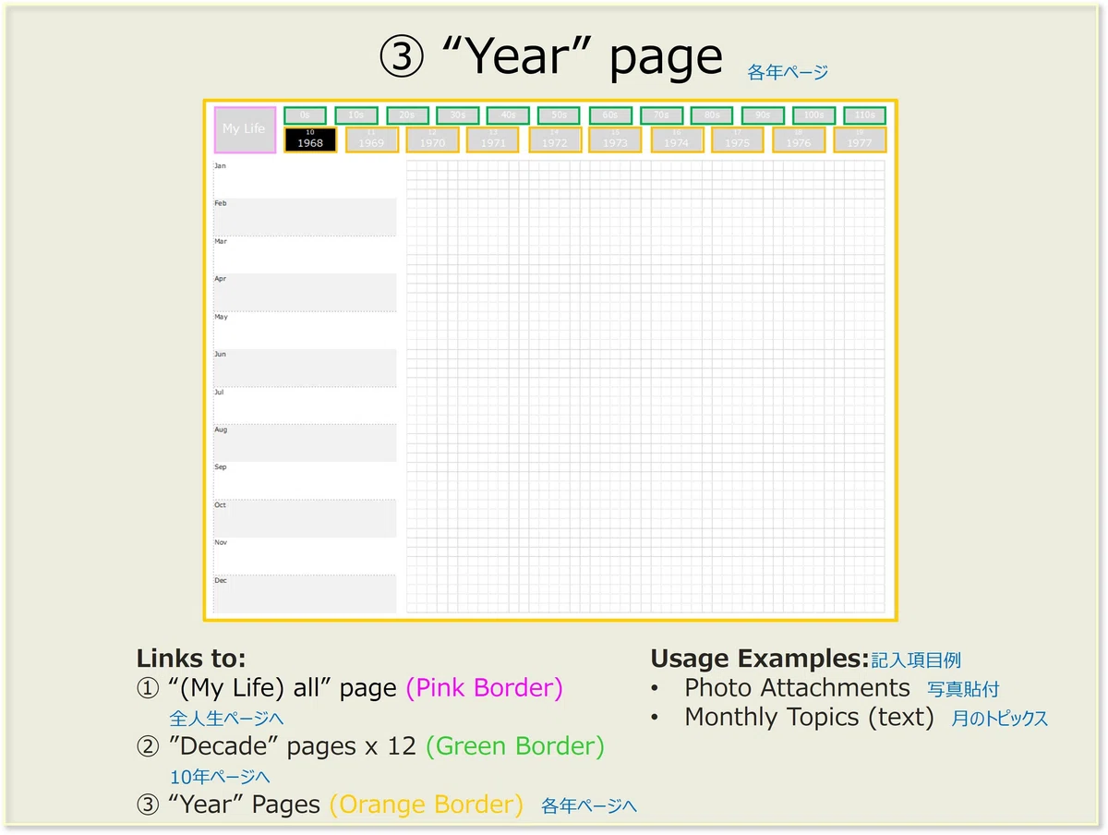Go to the 10s decade tab
1108x835 pixels.
click(356, 115)
